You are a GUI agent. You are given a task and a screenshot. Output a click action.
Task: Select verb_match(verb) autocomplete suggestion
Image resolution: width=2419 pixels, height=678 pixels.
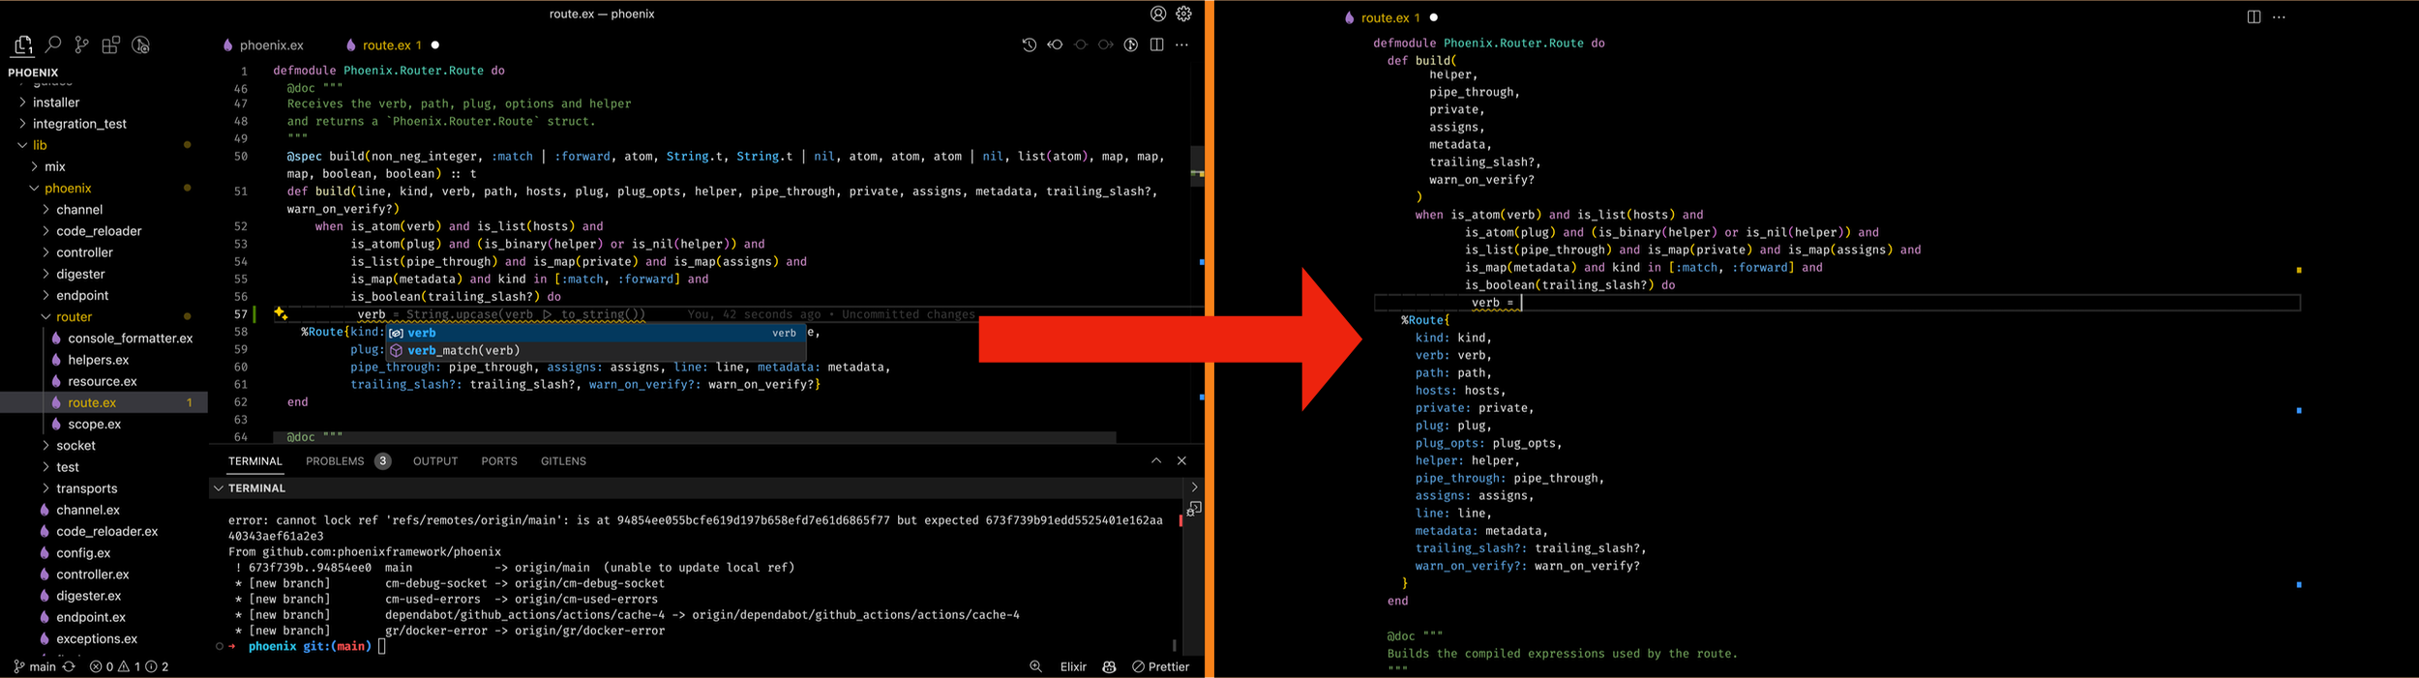(x=463, y=350)
